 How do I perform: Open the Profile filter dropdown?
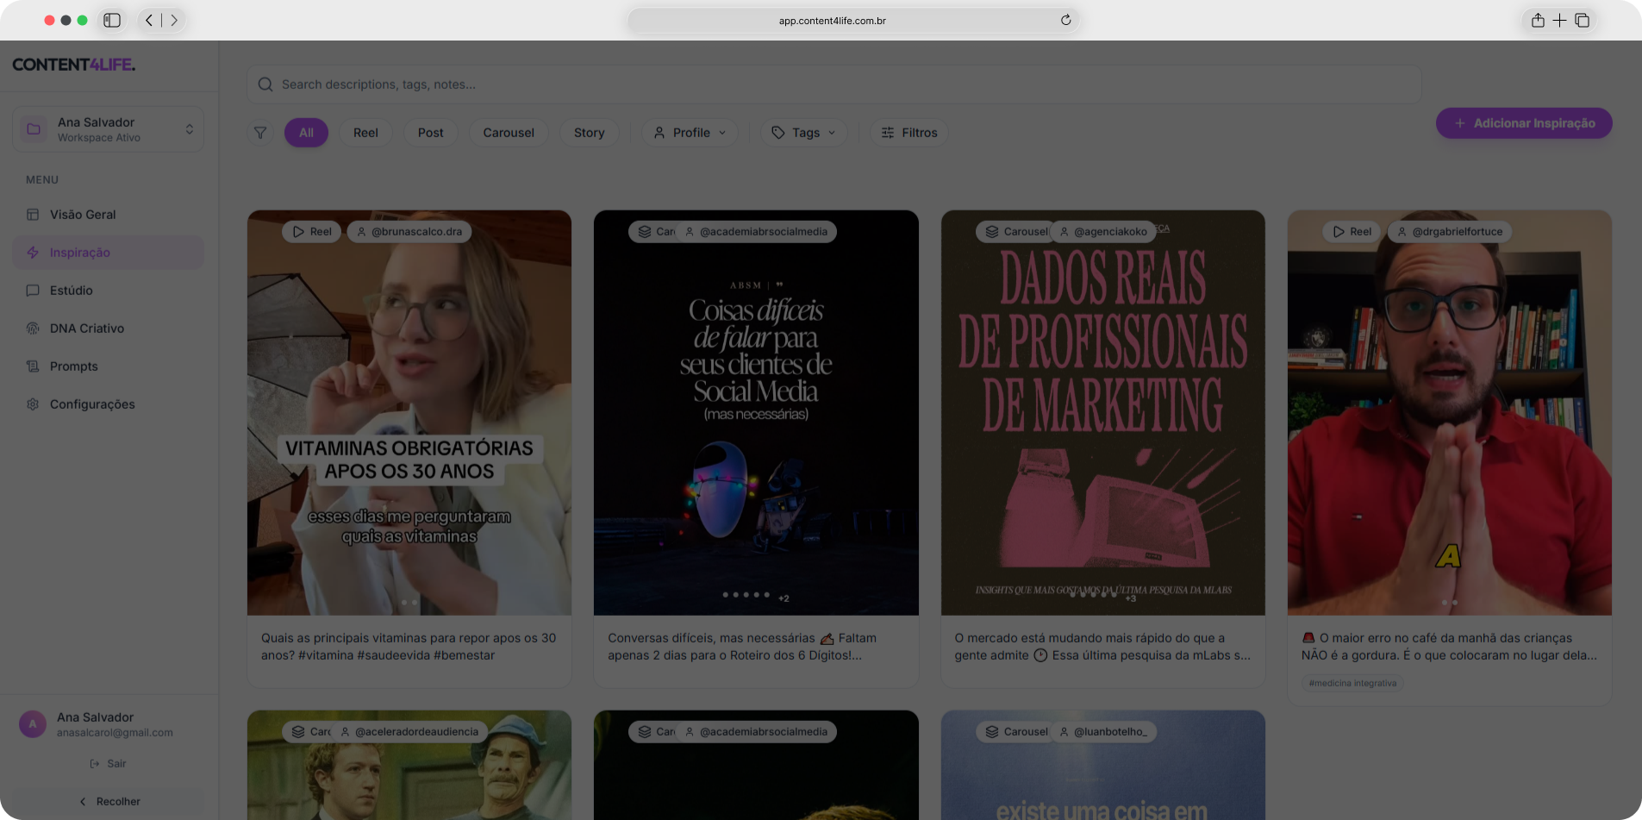[690, 133]
